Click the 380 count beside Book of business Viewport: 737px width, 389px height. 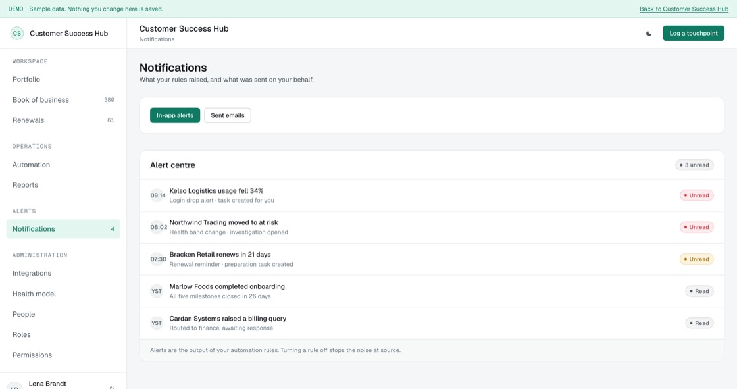coord(109,100)
